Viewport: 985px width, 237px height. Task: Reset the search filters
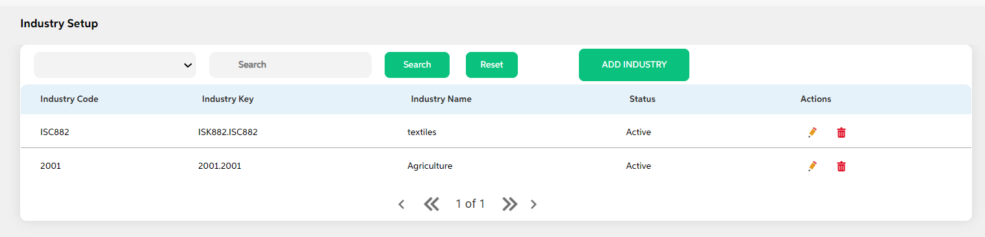pos(492,65)
